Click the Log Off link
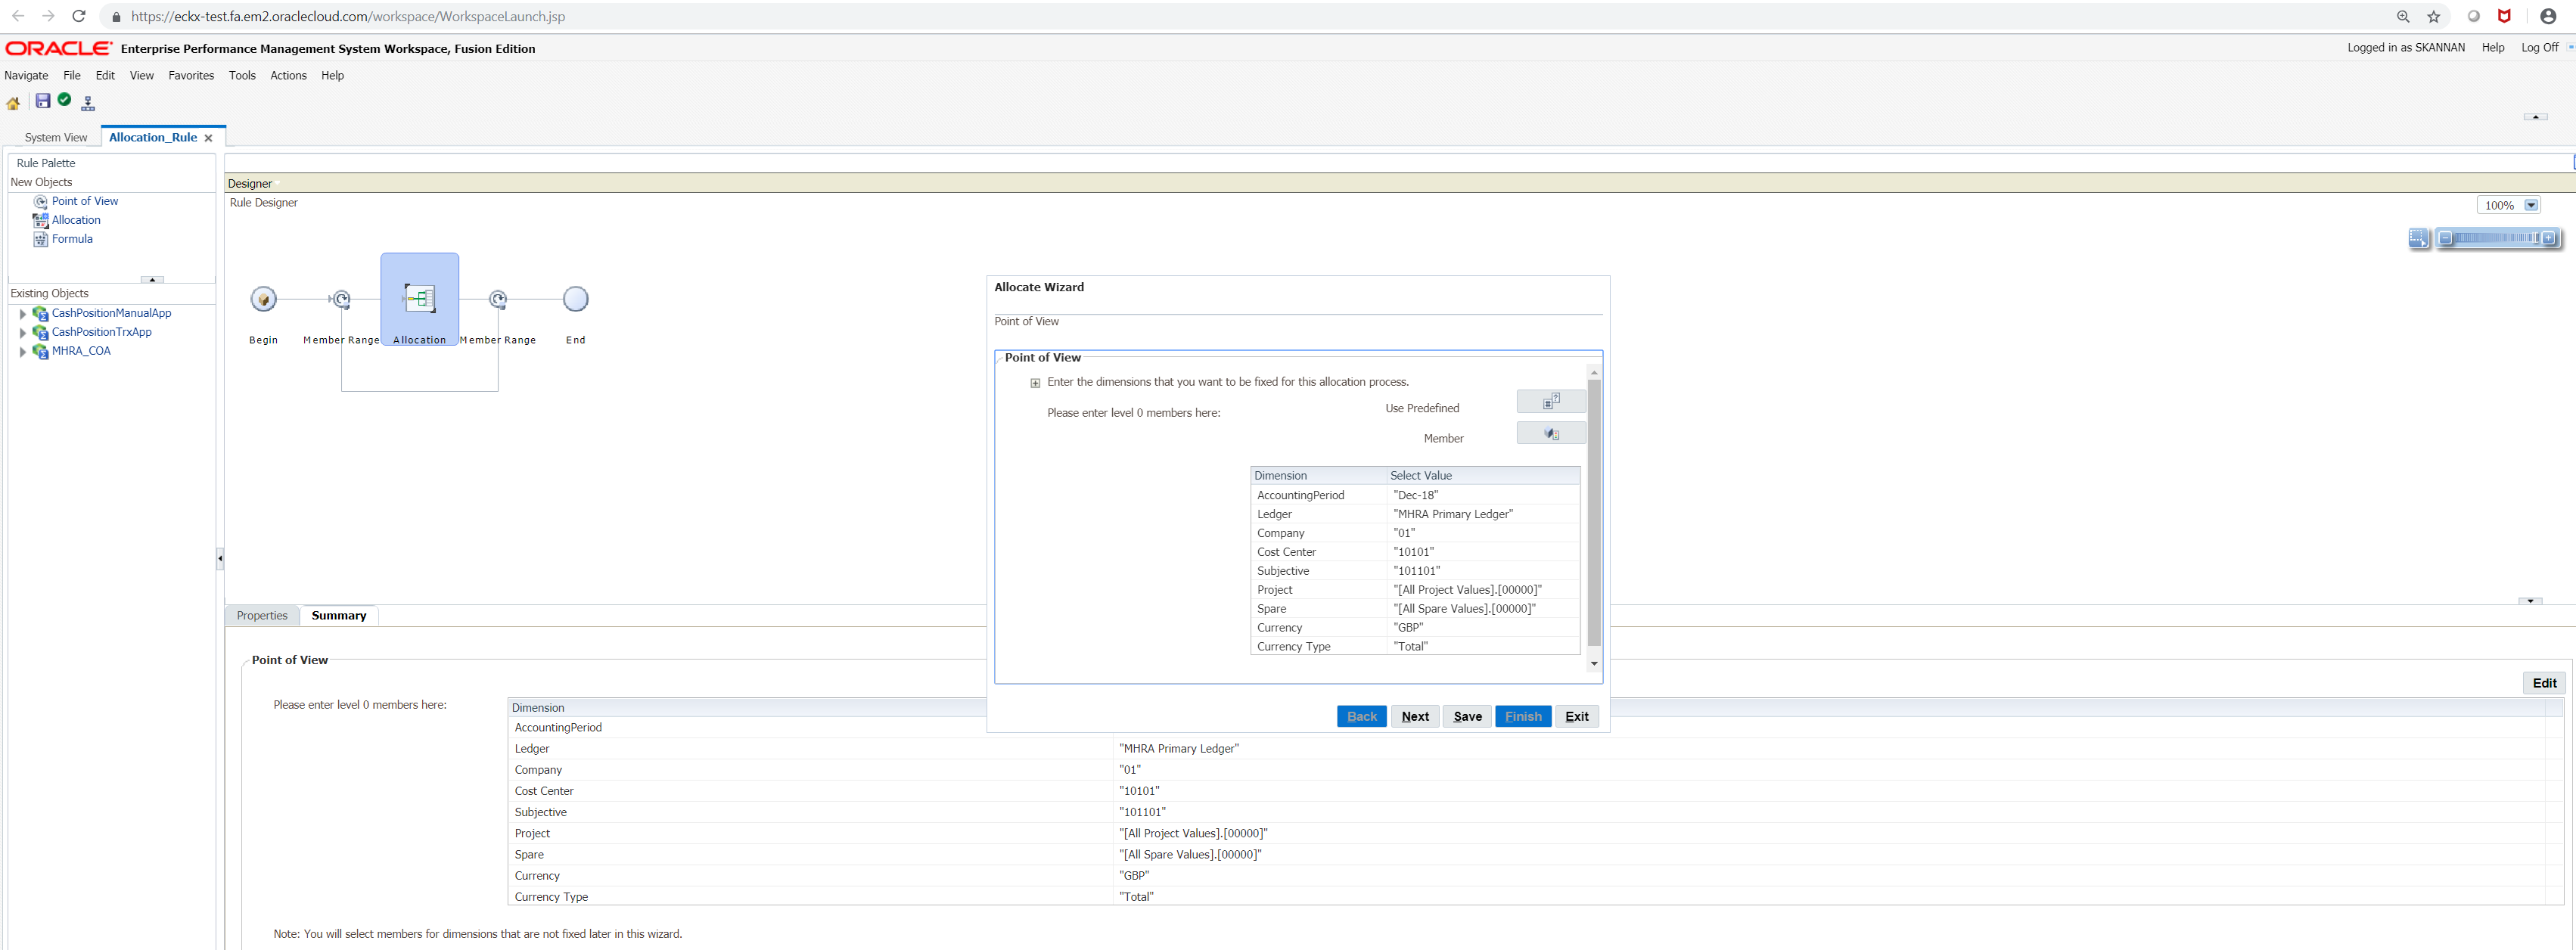 pyautogui.click(x=2539, y=48)
